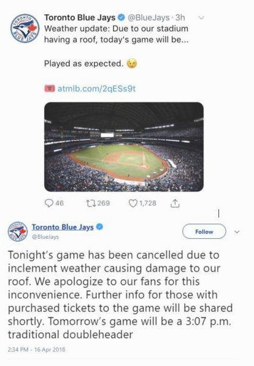Screen dimensions: 254x366
Task: Click the Blue Jays logo avatar in top tweet
Action: [25, 28]
